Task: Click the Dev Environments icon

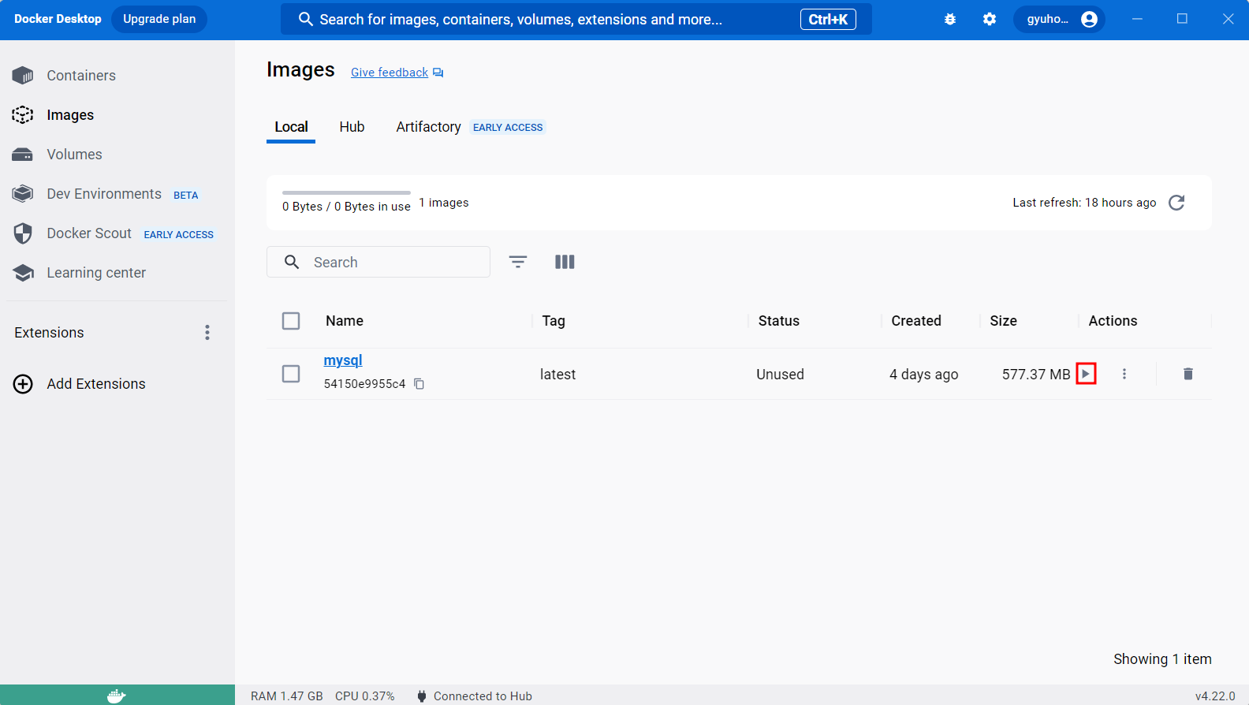Action: click(x=23, y=194)
